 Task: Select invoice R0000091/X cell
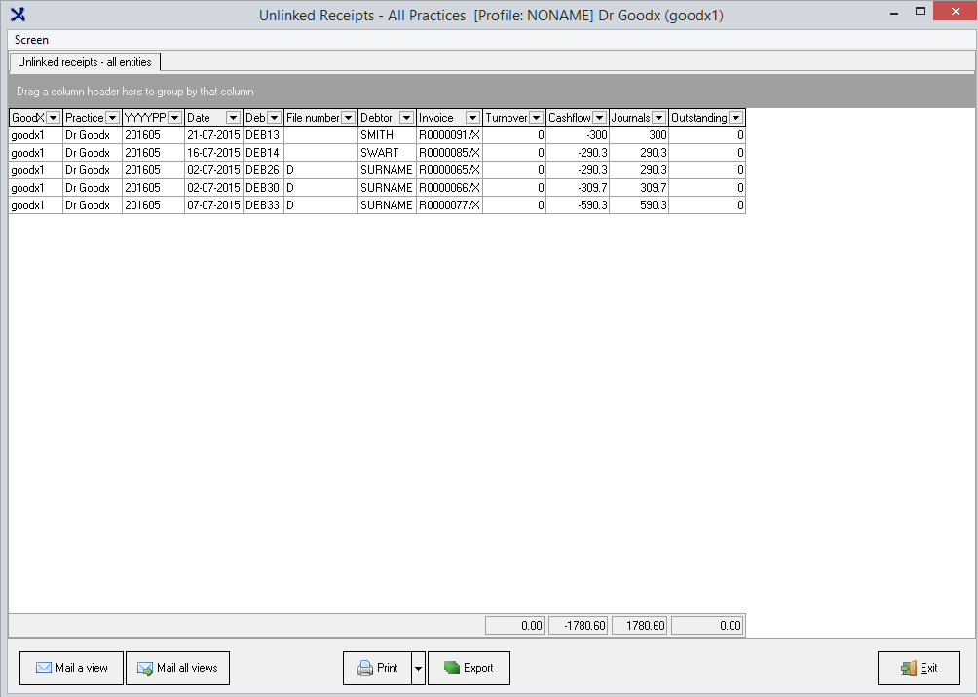450,135
